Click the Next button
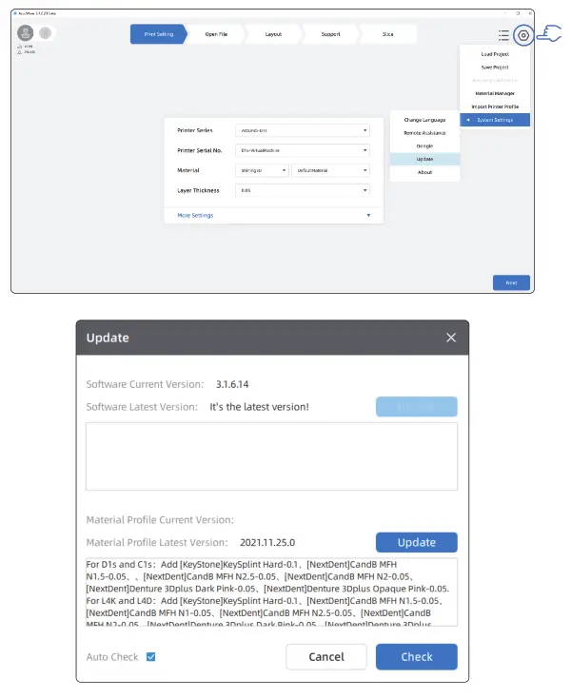 [511, 282]
